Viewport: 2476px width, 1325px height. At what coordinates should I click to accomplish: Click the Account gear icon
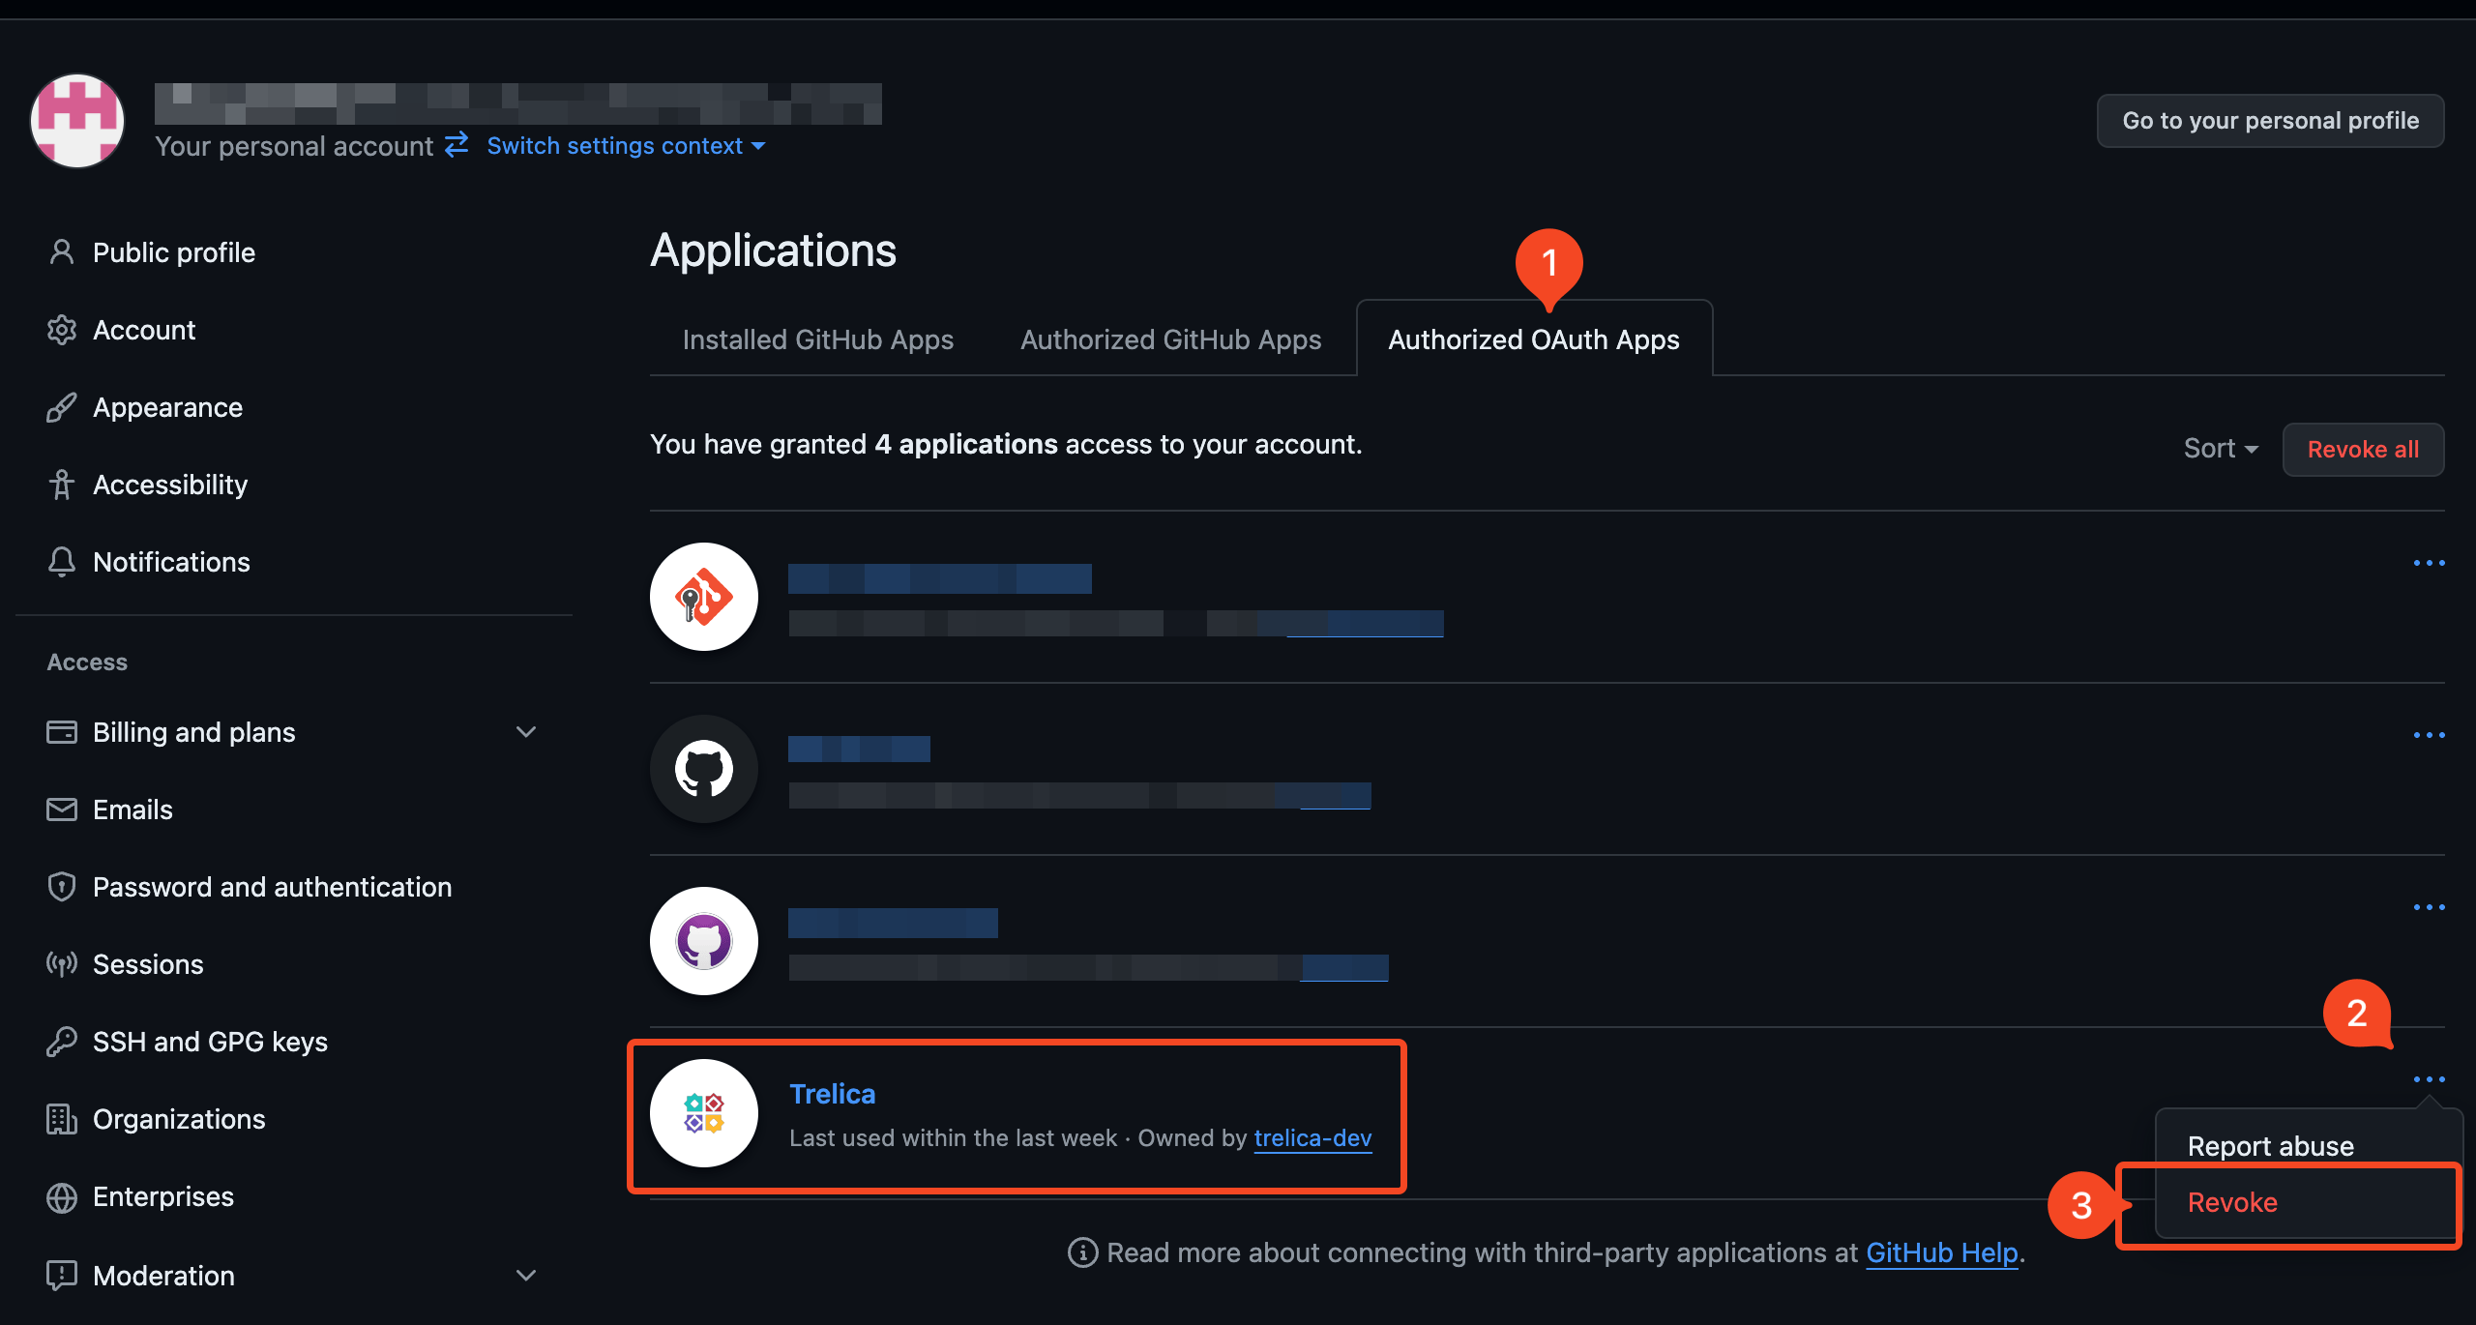[x=62, y=330]
